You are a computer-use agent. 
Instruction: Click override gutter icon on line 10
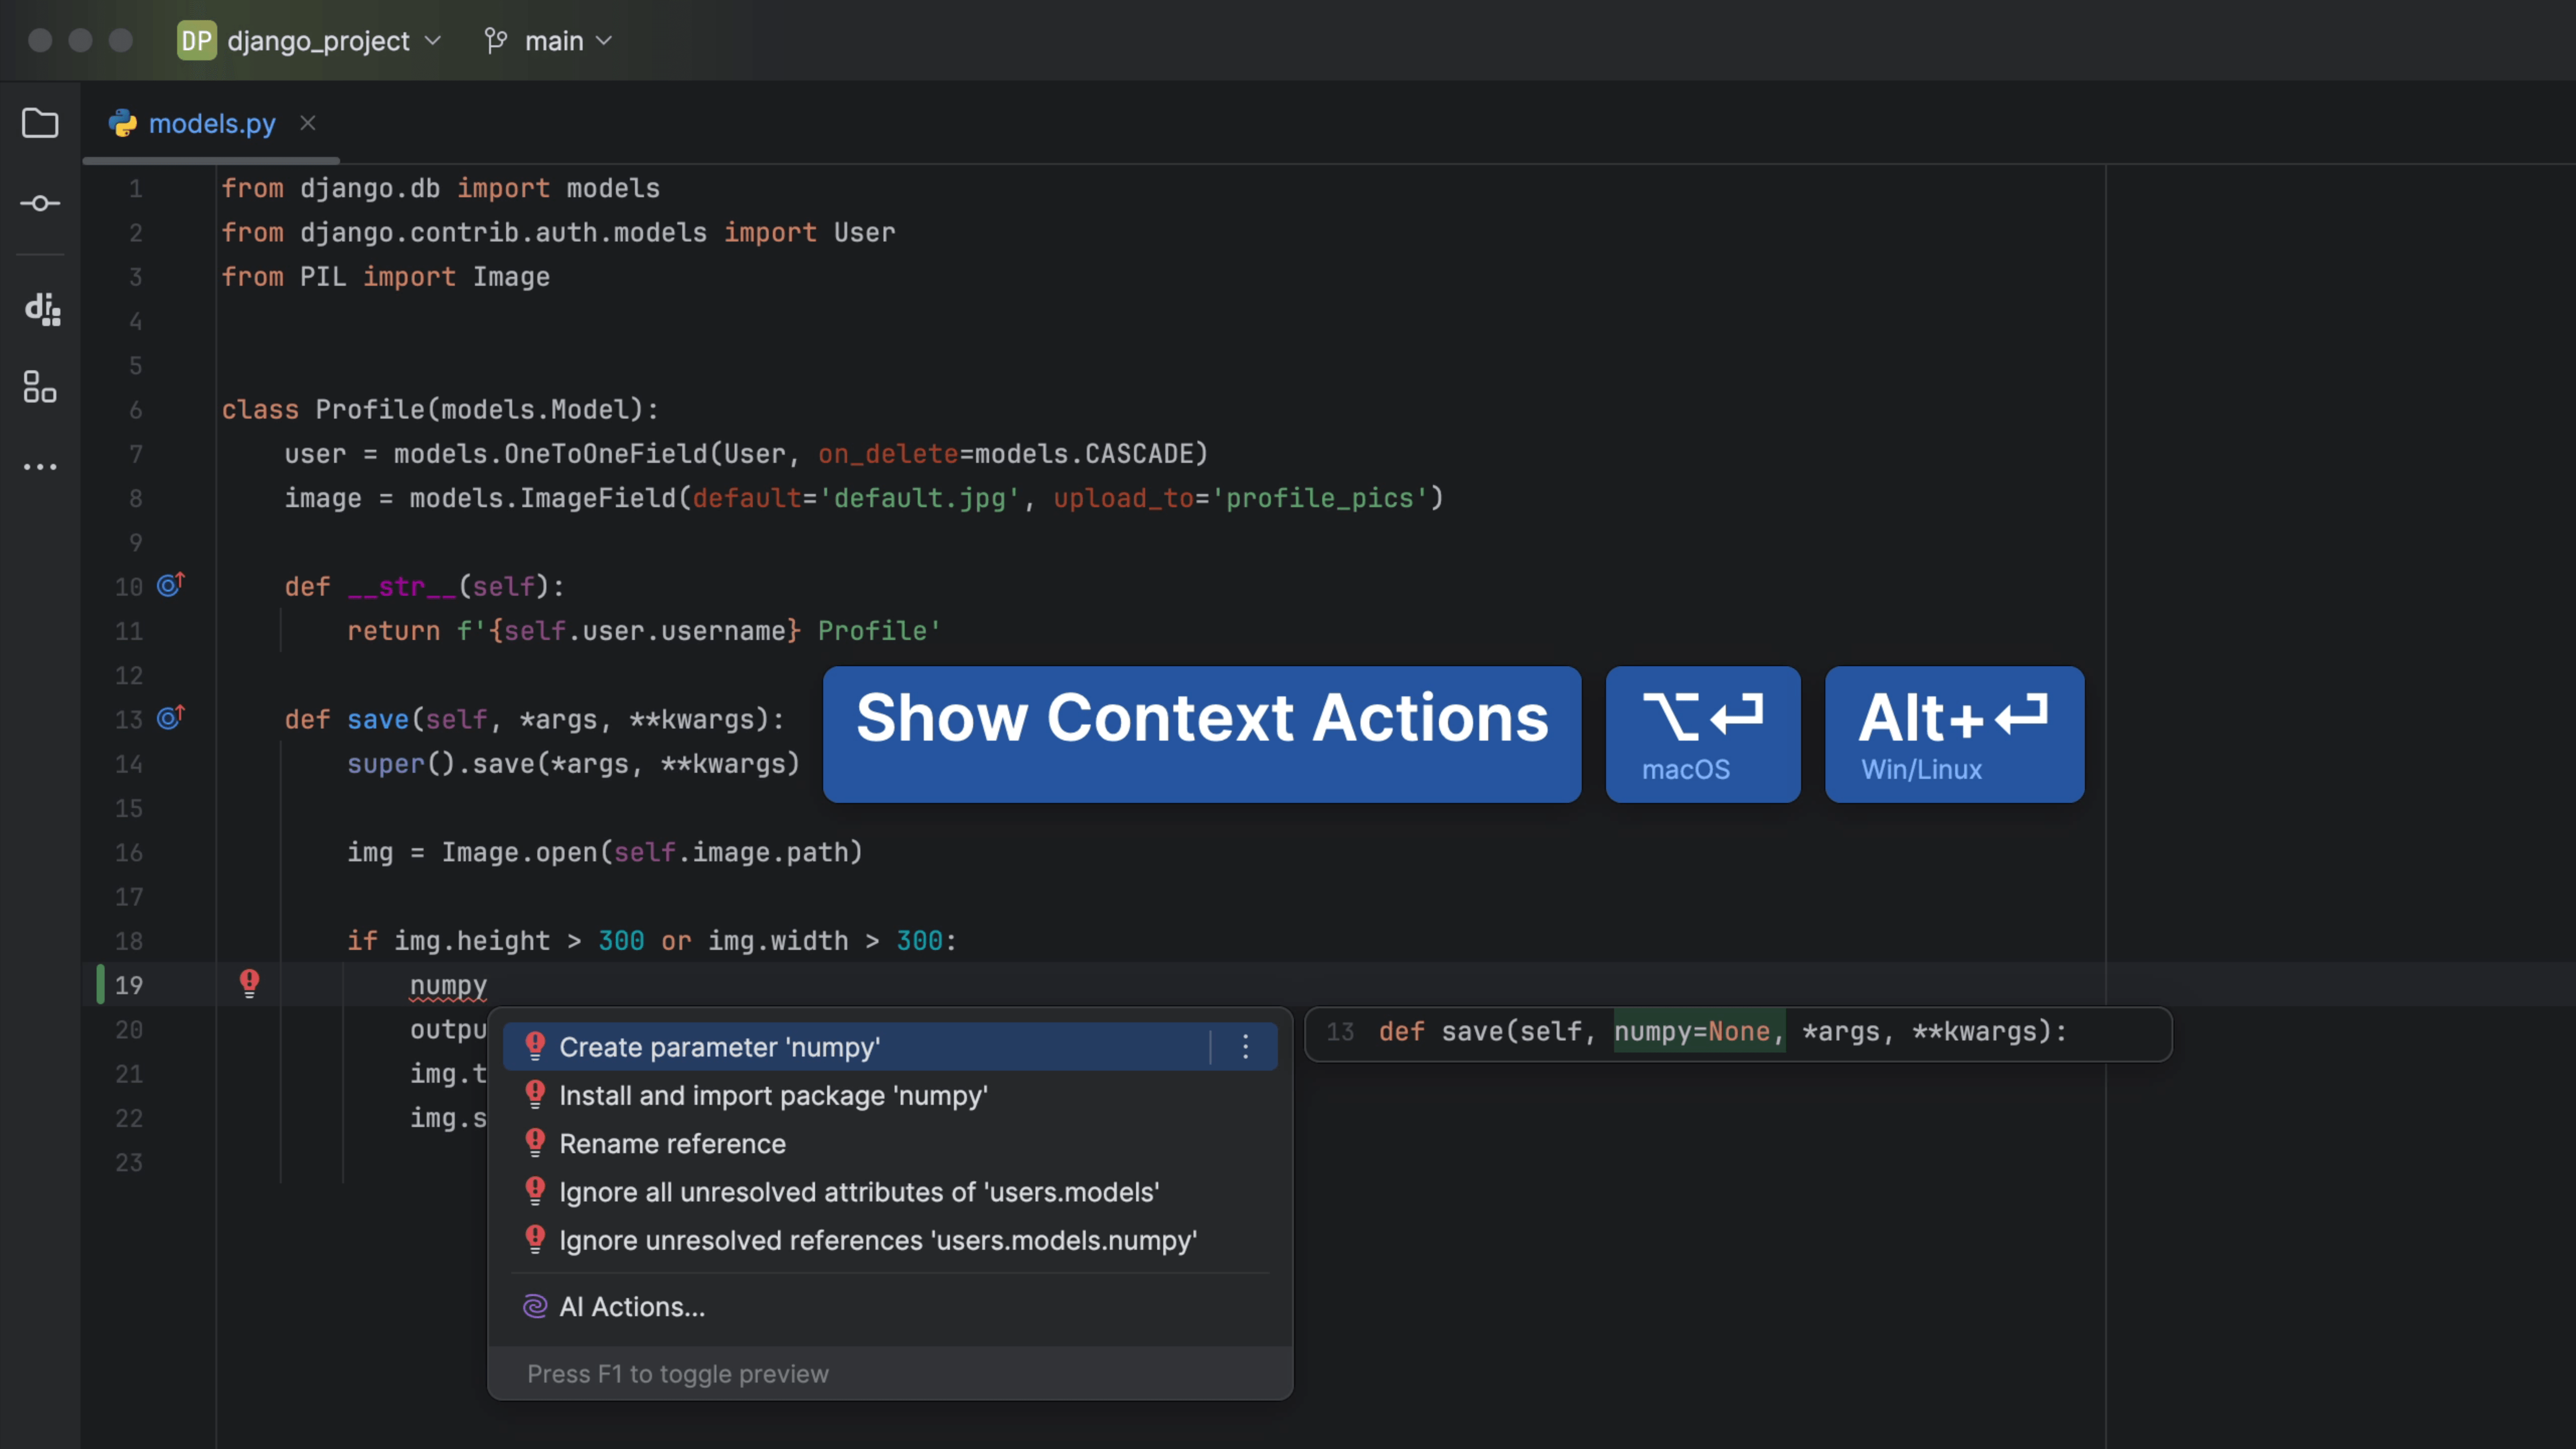171,585
